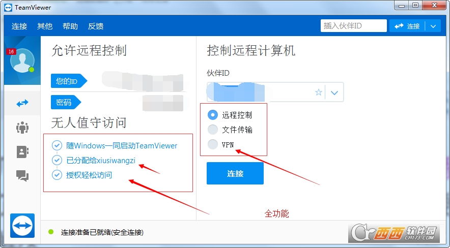
Task: Click the 允许远程控制 heading
Action: 89,51
